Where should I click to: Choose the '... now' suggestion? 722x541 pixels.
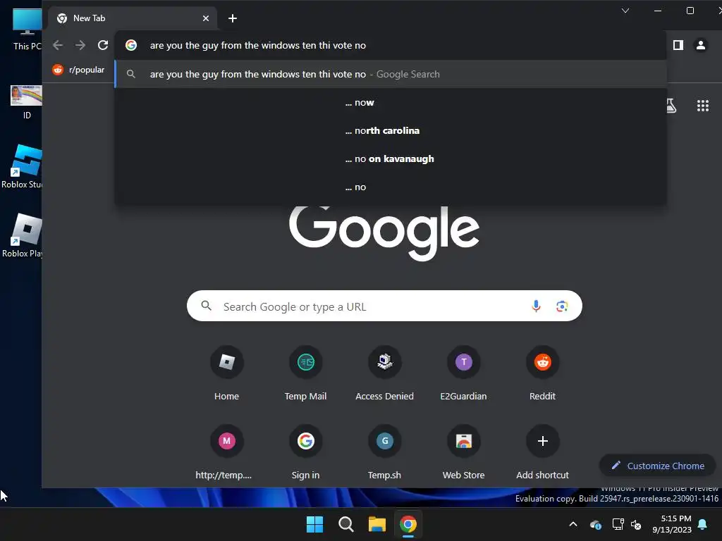[x=391, y=103]
